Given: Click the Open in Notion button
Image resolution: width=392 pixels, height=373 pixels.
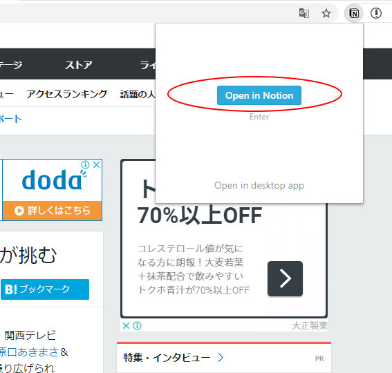Looking at the screenshot, I should pos(259,95).
